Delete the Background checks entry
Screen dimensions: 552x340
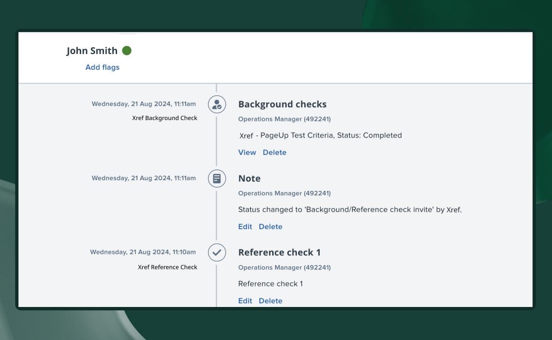click(275, 153)
